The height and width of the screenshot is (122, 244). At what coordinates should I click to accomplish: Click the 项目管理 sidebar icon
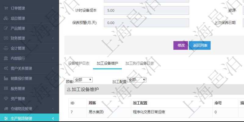click(x=6, y=18)
